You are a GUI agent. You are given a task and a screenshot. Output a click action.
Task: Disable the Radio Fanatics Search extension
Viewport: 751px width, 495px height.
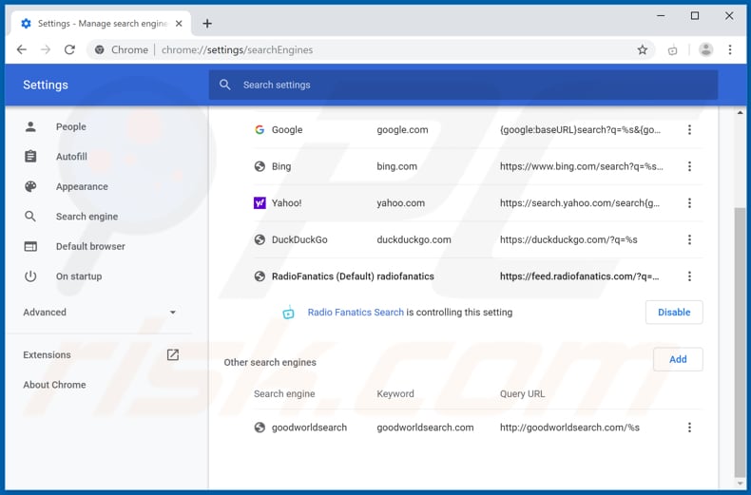coord(674,313)
